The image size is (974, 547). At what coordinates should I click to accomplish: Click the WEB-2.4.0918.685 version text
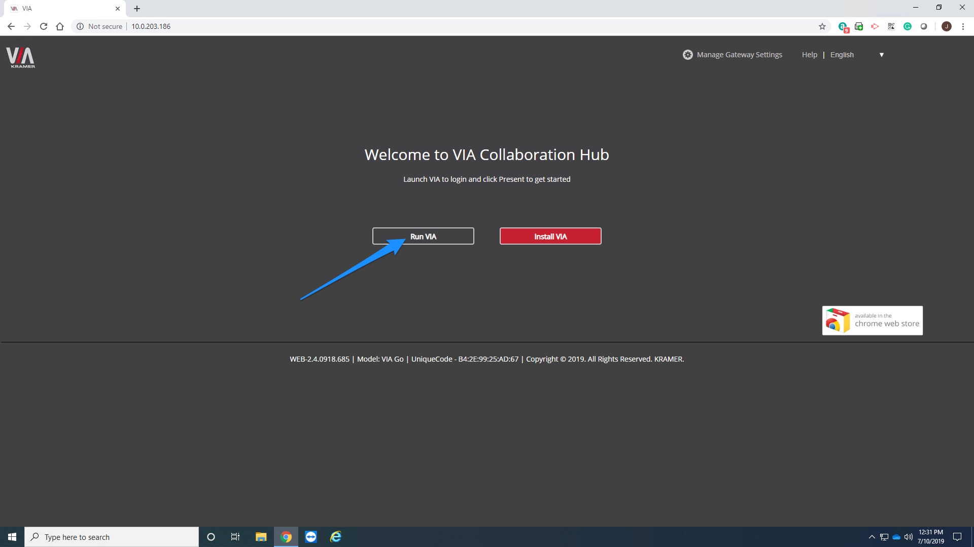click(x=320, y=359)
